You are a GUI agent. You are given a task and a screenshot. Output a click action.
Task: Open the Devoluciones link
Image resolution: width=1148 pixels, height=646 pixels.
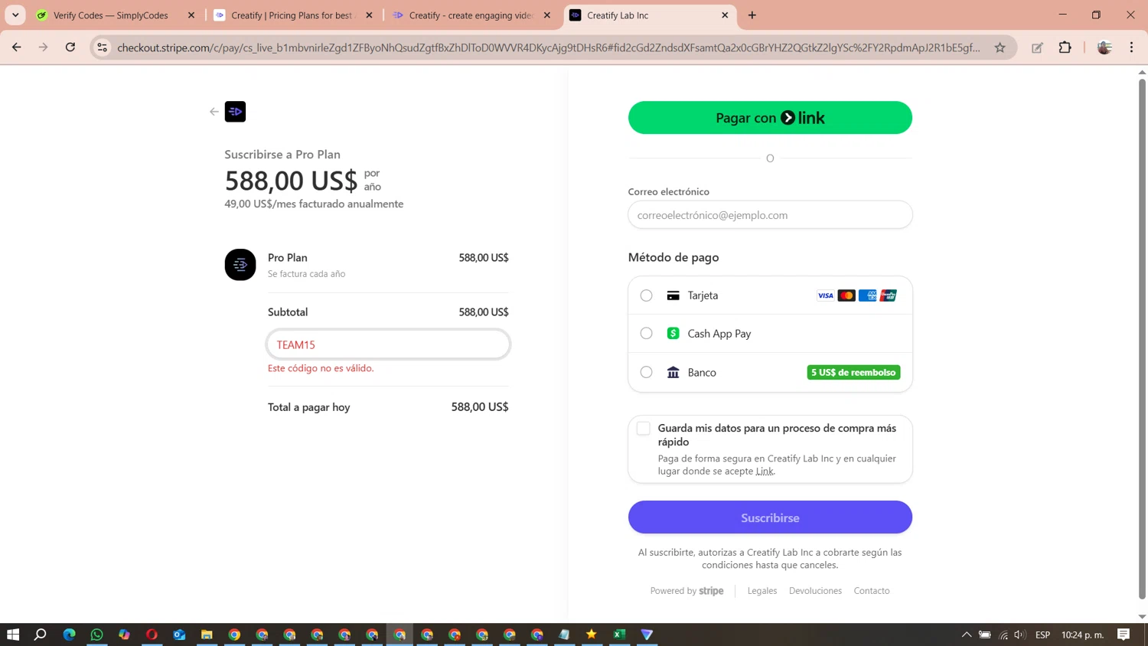click(815, 591)
